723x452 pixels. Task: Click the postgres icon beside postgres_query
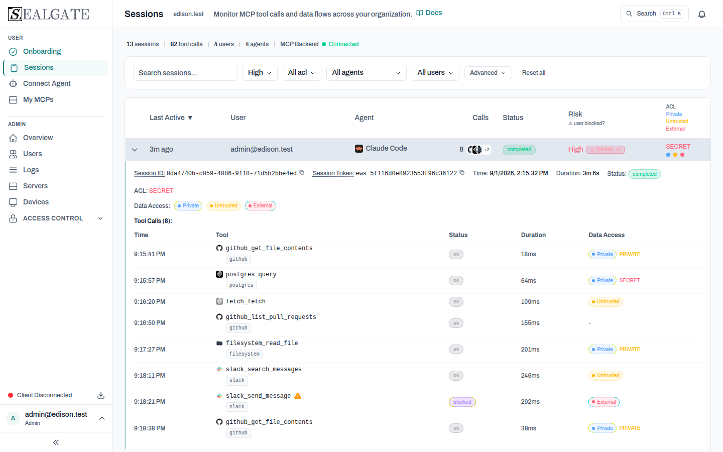coord(219,274)
